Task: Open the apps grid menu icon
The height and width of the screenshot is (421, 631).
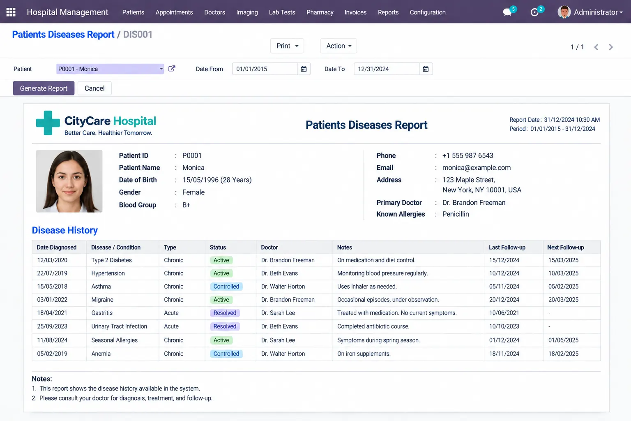Action: click(x=11, y=12)
